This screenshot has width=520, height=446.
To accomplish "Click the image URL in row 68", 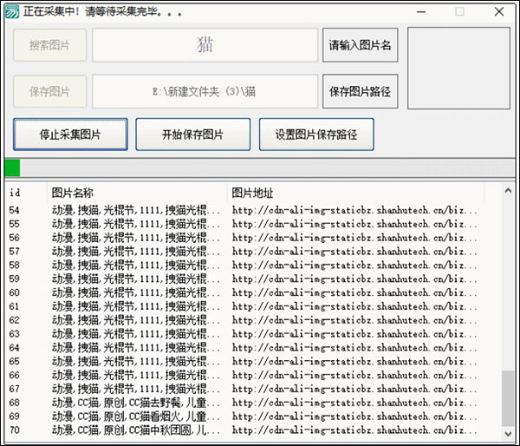I will click(x=354, y=403).
